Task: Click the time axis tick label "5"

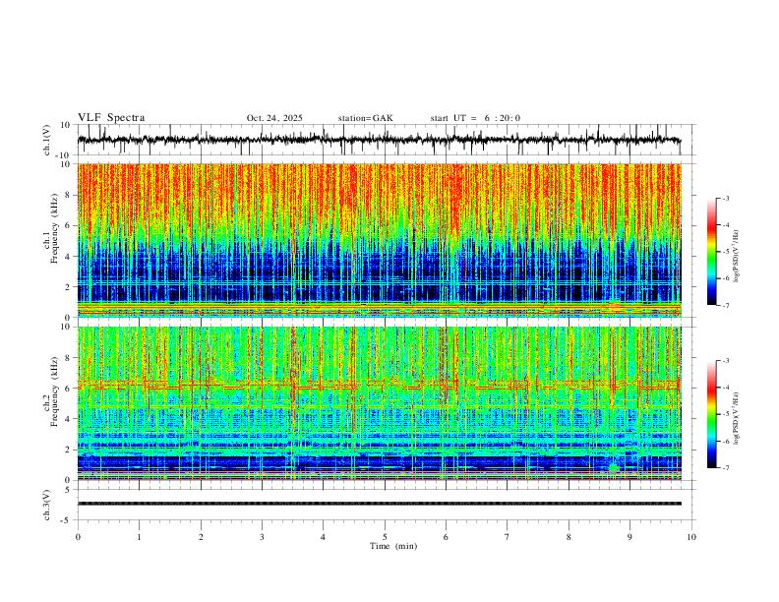Action: point(385,537)
